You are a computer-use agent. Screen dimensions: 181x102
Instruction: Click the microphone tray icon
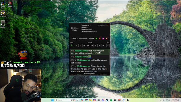click(164, 100)
